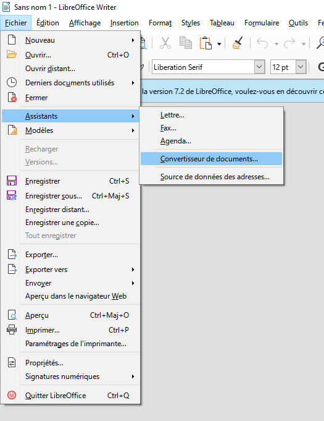Open the Styles menu
The height and width of the screenshot is (421, 324).
tap(191, 23)
